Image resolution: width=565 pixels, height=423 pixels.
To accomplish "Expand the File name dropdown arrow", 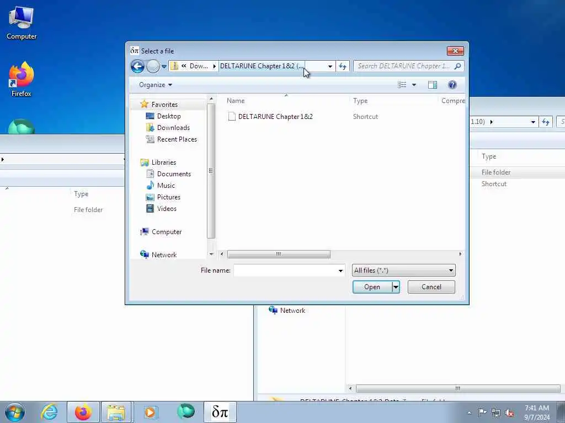I will (x=340, y=270).
